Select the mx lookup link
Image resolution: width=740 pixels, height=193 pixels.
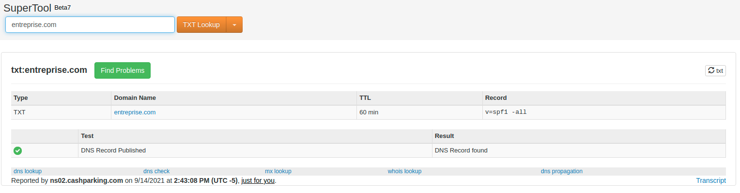click(x=278, y=171)
